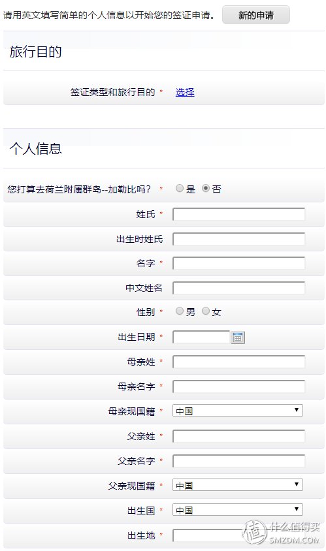Click the 母亲名字 input field

pos(239,386)
